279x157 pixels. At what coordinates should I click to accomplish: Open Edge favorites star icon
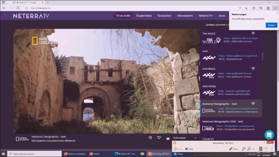[x=254, y=8]
